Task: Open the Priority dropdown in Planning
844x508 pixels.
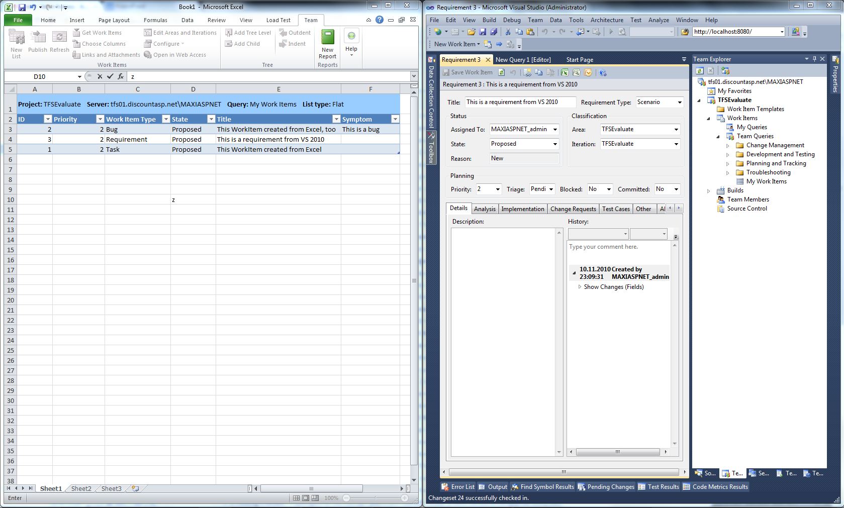Action: point(498,189)
